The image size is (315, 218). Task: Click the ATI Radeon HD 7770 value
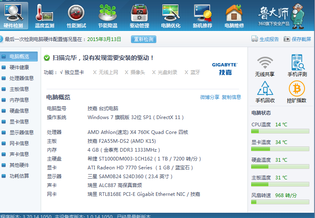coord(140,167)
